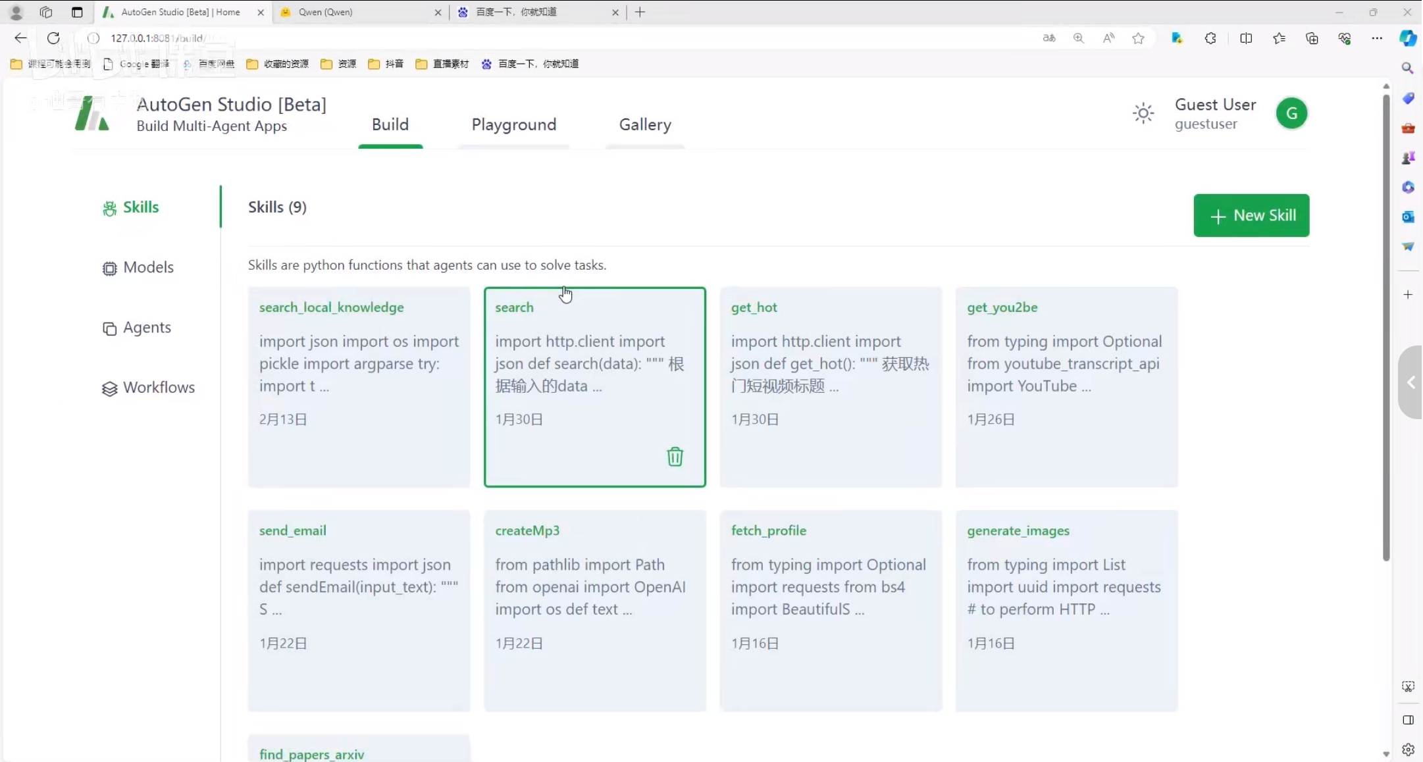Open the Workflows section in sidebar

[x=149, y=388]
